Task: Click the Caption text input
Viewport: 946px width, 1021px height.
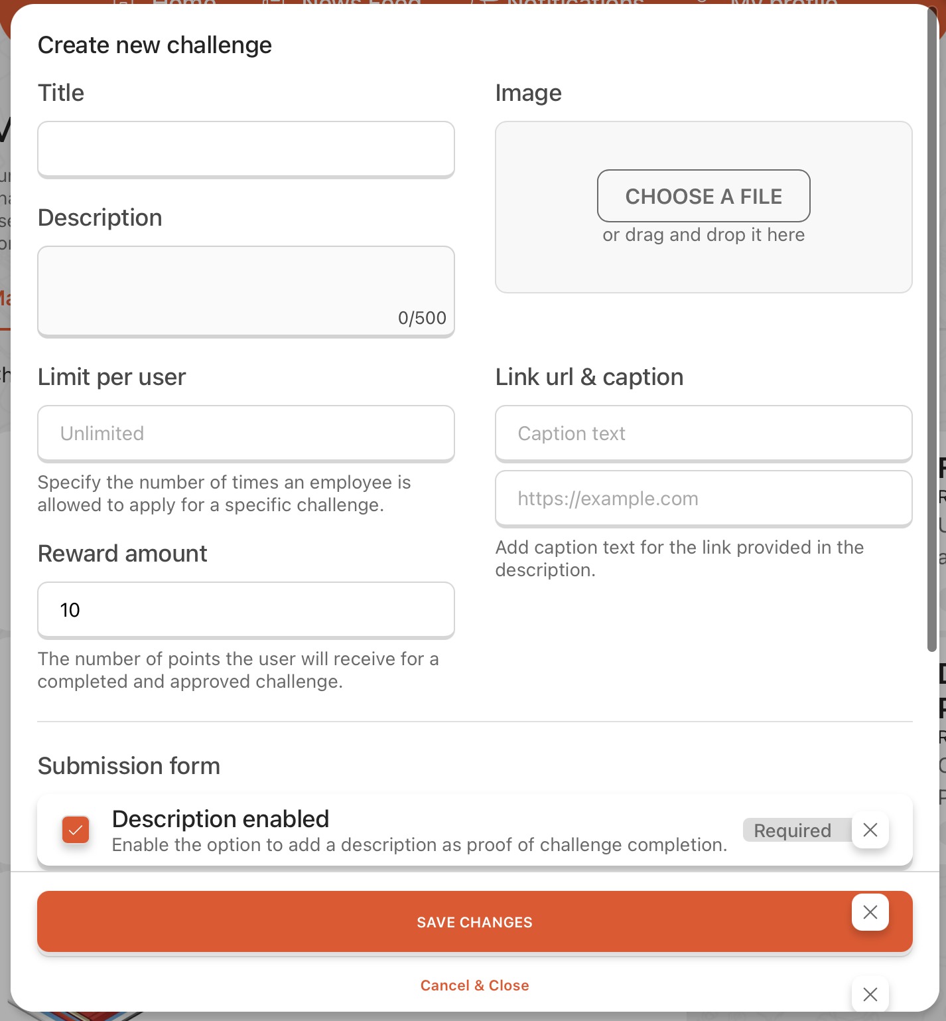Action: [x=704, y=433]
